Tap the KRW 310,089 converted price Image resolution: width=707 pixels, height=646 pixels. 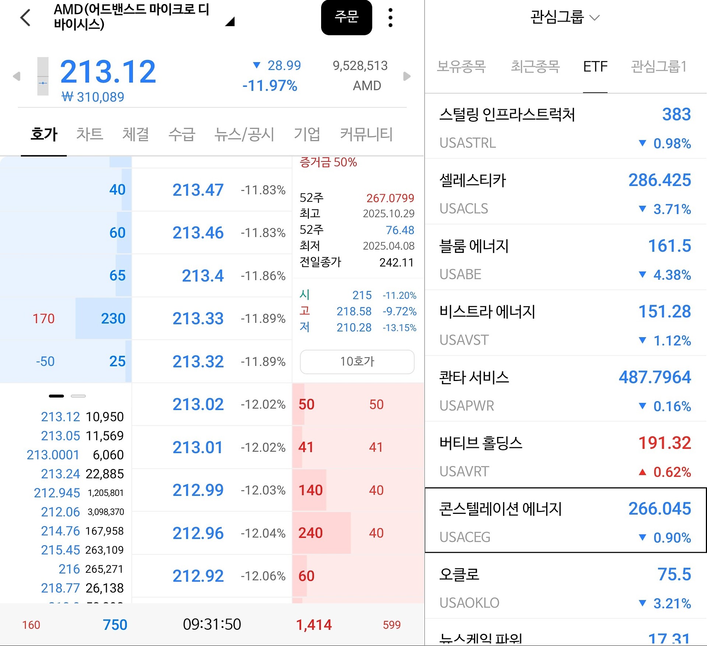click(x=93, y=97)
